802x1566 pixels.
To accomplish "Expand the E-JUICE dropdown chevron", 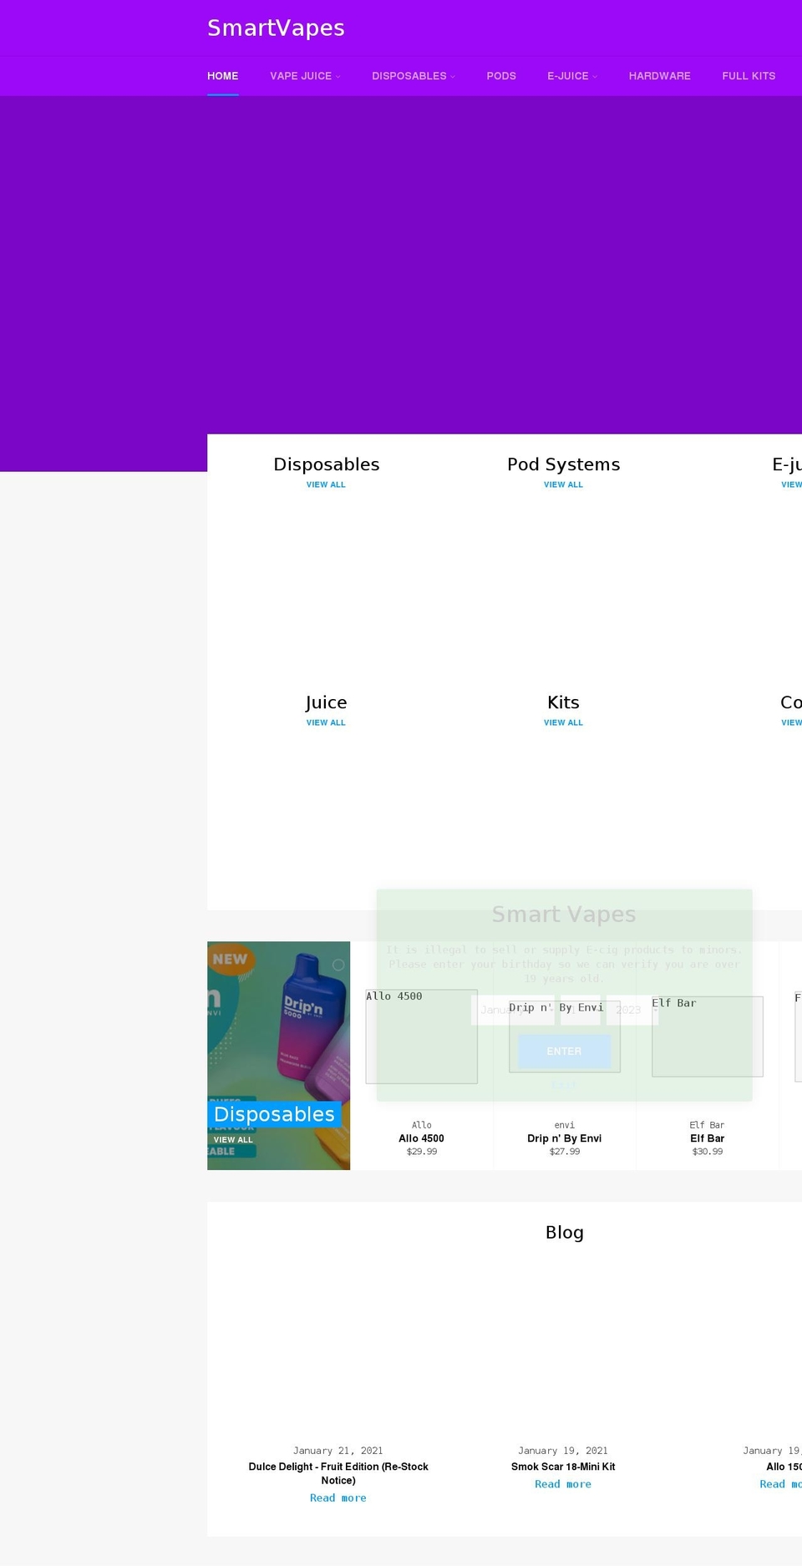I will pos(595,77).
